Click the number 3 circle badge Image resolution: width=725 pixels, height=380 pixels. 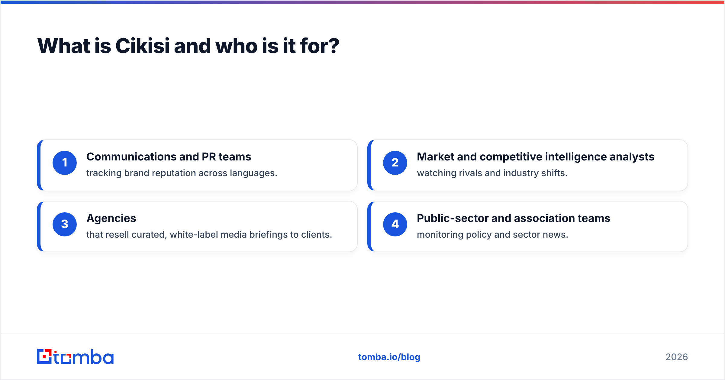[65, 224]
